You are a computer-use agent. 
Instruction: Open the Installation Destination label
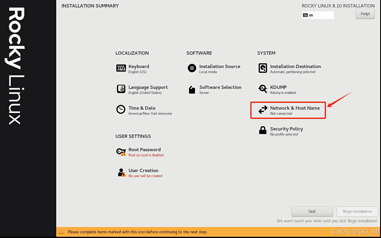tap(296, 66)
